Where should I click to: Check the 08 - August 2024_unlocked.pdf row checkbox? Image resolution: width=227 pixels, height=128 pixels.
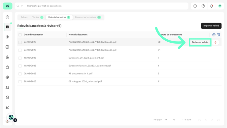(x=20, y=82)
